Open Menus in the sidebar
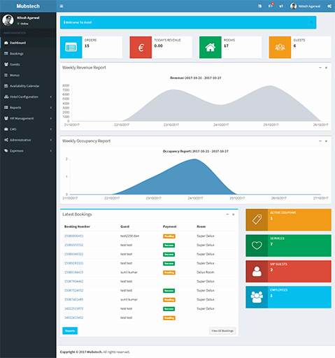 tap(28, 76)
